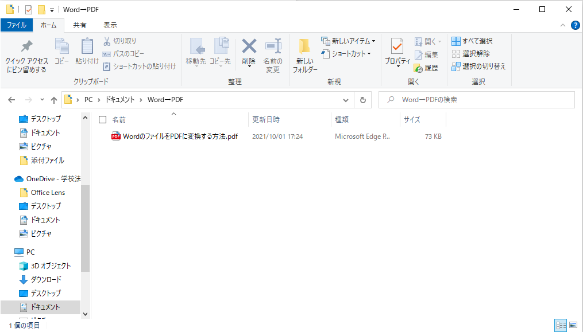583x332 pixels.
Task: Click the 73 KB size cell
Action: [433, 136]
